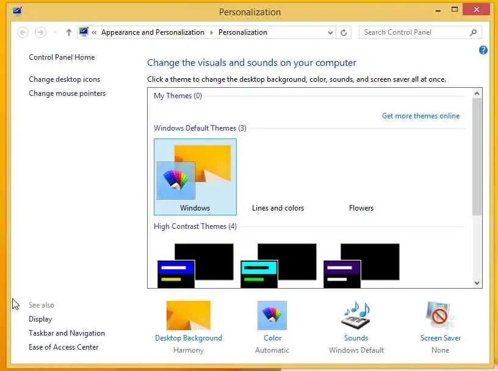The width and height of the screenshot is (498, 371).
Task: Click the Automatic color value
Action: point(272,350)
